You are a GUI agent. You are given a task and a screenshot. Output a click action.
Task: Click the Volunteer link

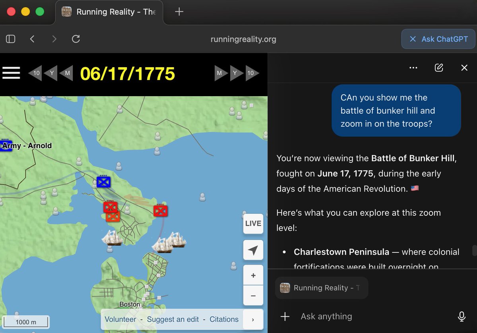(x=120, y=319)
